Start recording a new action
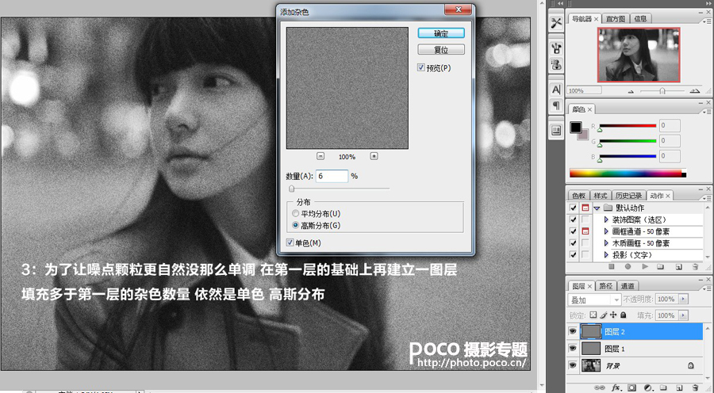The image size is (714, 393). [628, 266]
